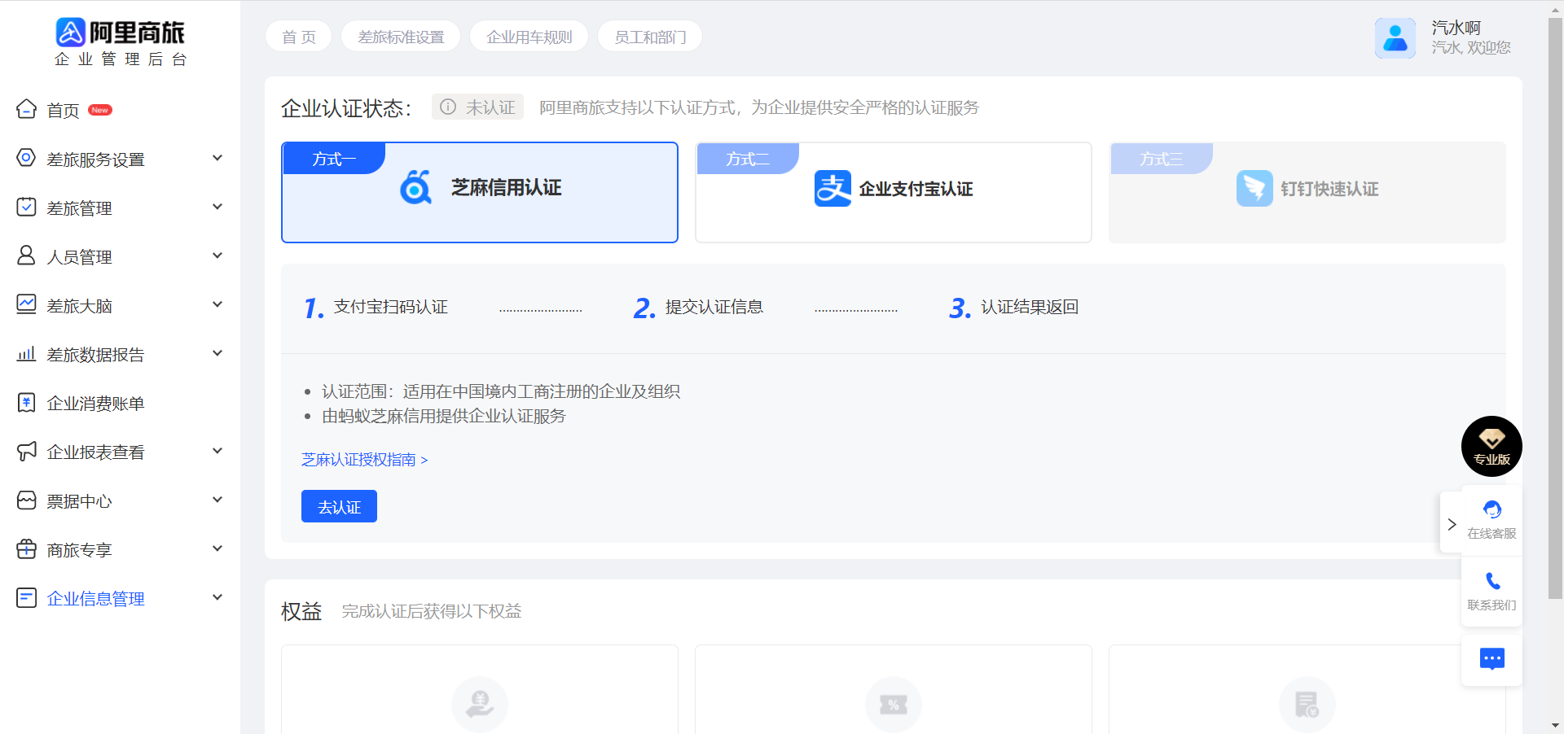This screenshot has width=1564, height=734.
Task: Click step 3 认证结果返回 text
Action: click(x=1030, y=307)
